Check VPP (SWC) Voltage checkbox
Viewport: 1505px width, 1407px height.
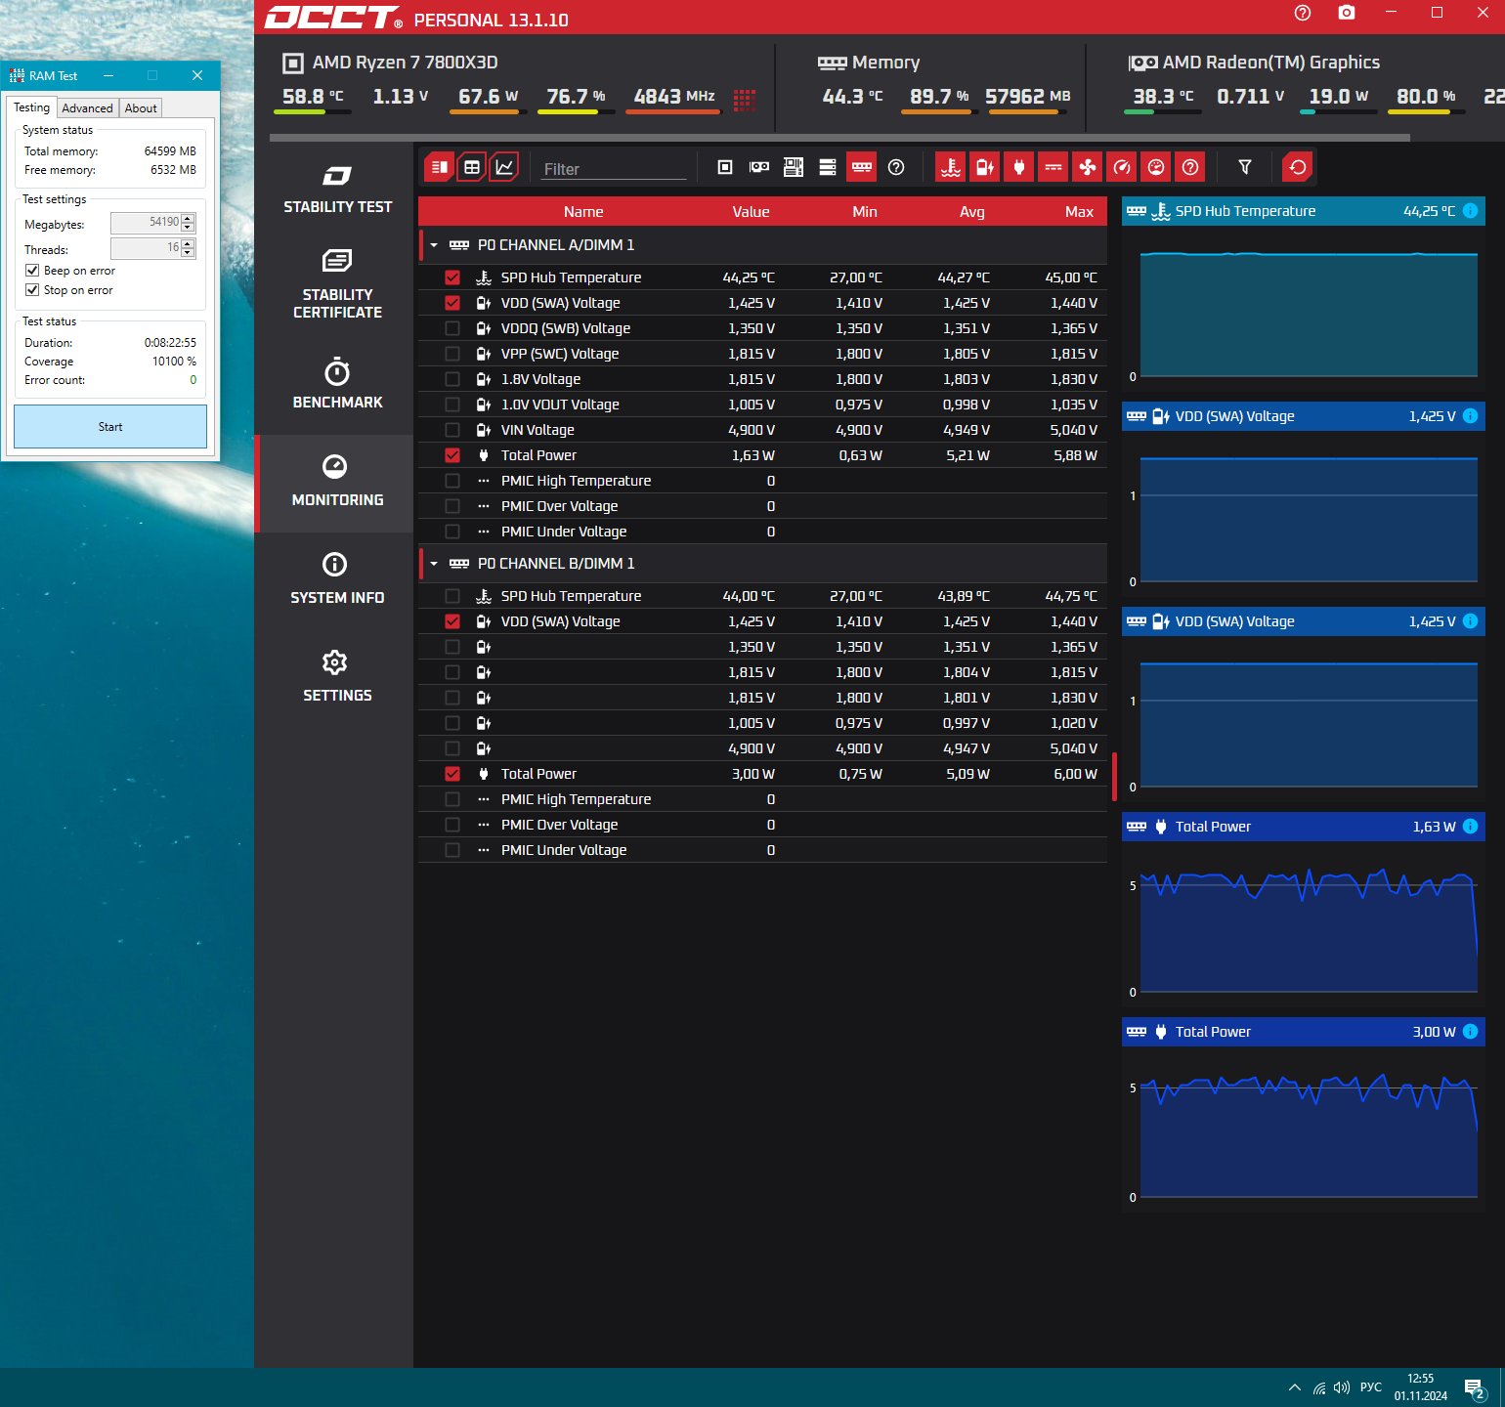tap(452, 354)
